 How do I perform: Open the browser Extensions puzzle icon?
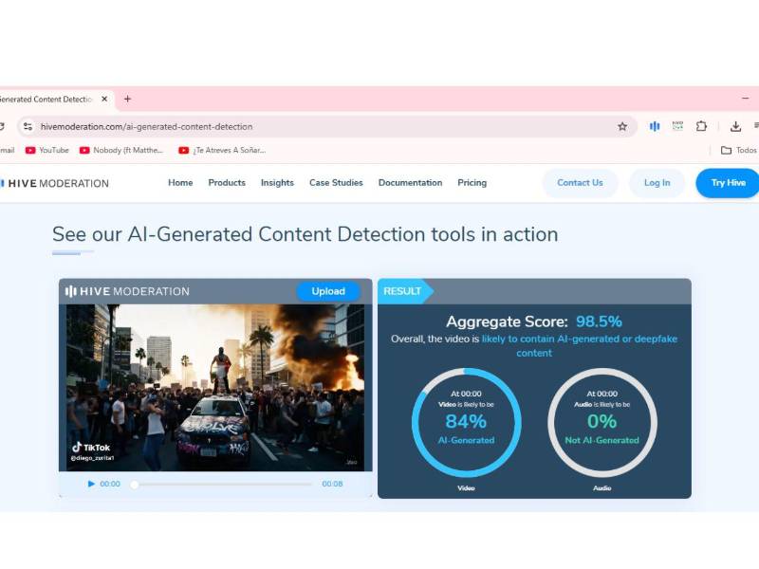(702, 126)
